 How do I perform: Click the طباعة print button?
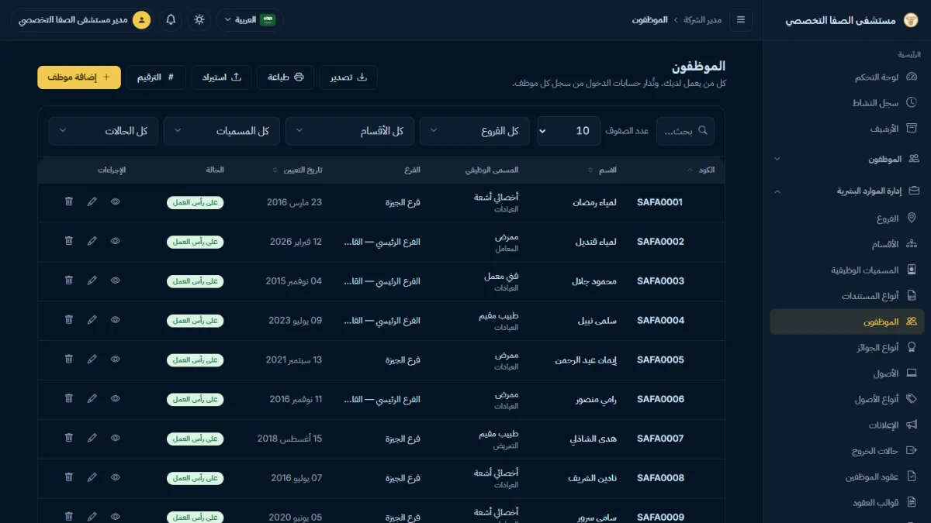(x=286, y=77)
